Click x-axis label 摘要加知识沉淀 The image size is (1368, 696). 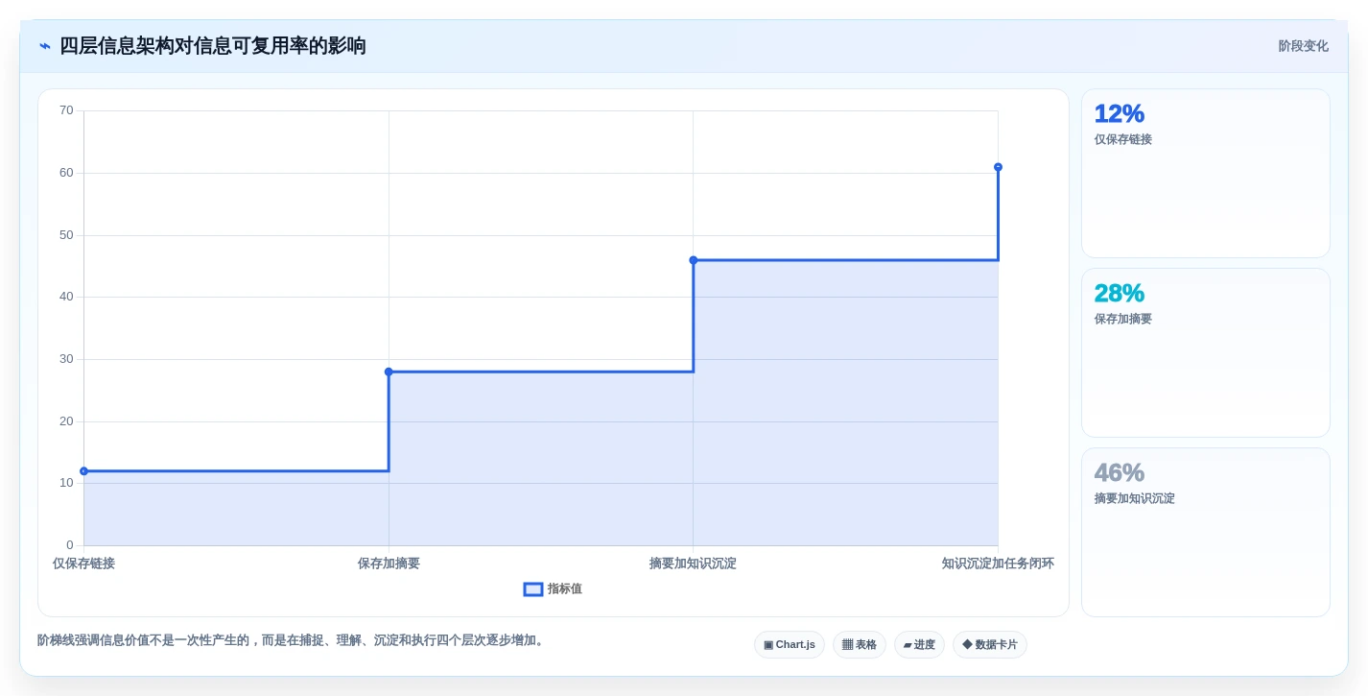click(x=693, y=564)
